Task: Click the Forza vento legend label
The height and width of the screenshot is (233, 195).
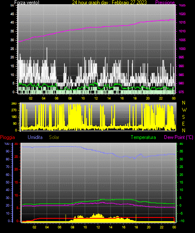Action: pos(27,3)
